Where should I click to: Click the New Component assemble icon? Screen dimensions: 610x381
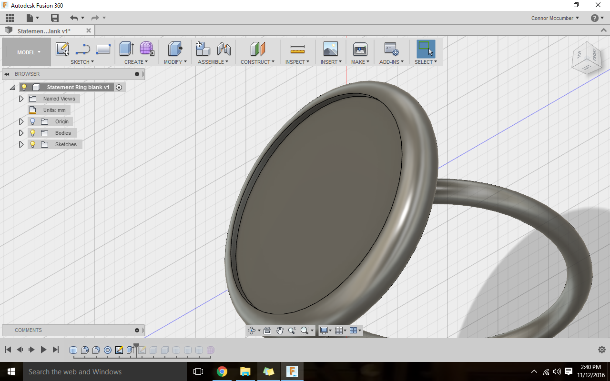tap(203, 49)
